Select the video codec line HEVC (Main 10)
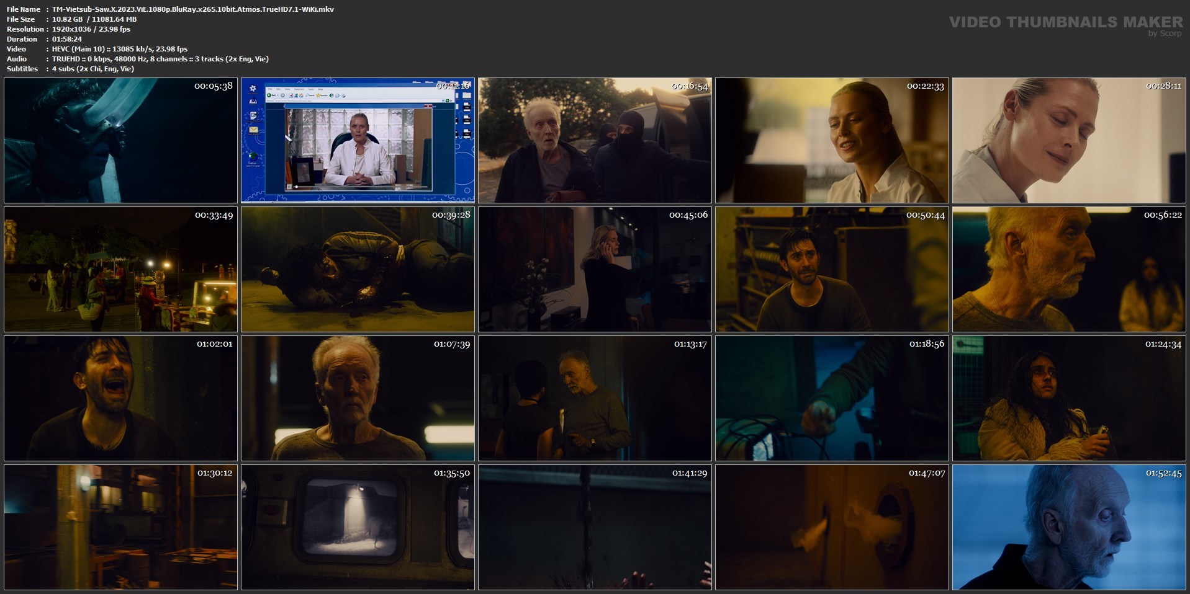This screenshot has width=1190, height=594. tap(120, 49)
